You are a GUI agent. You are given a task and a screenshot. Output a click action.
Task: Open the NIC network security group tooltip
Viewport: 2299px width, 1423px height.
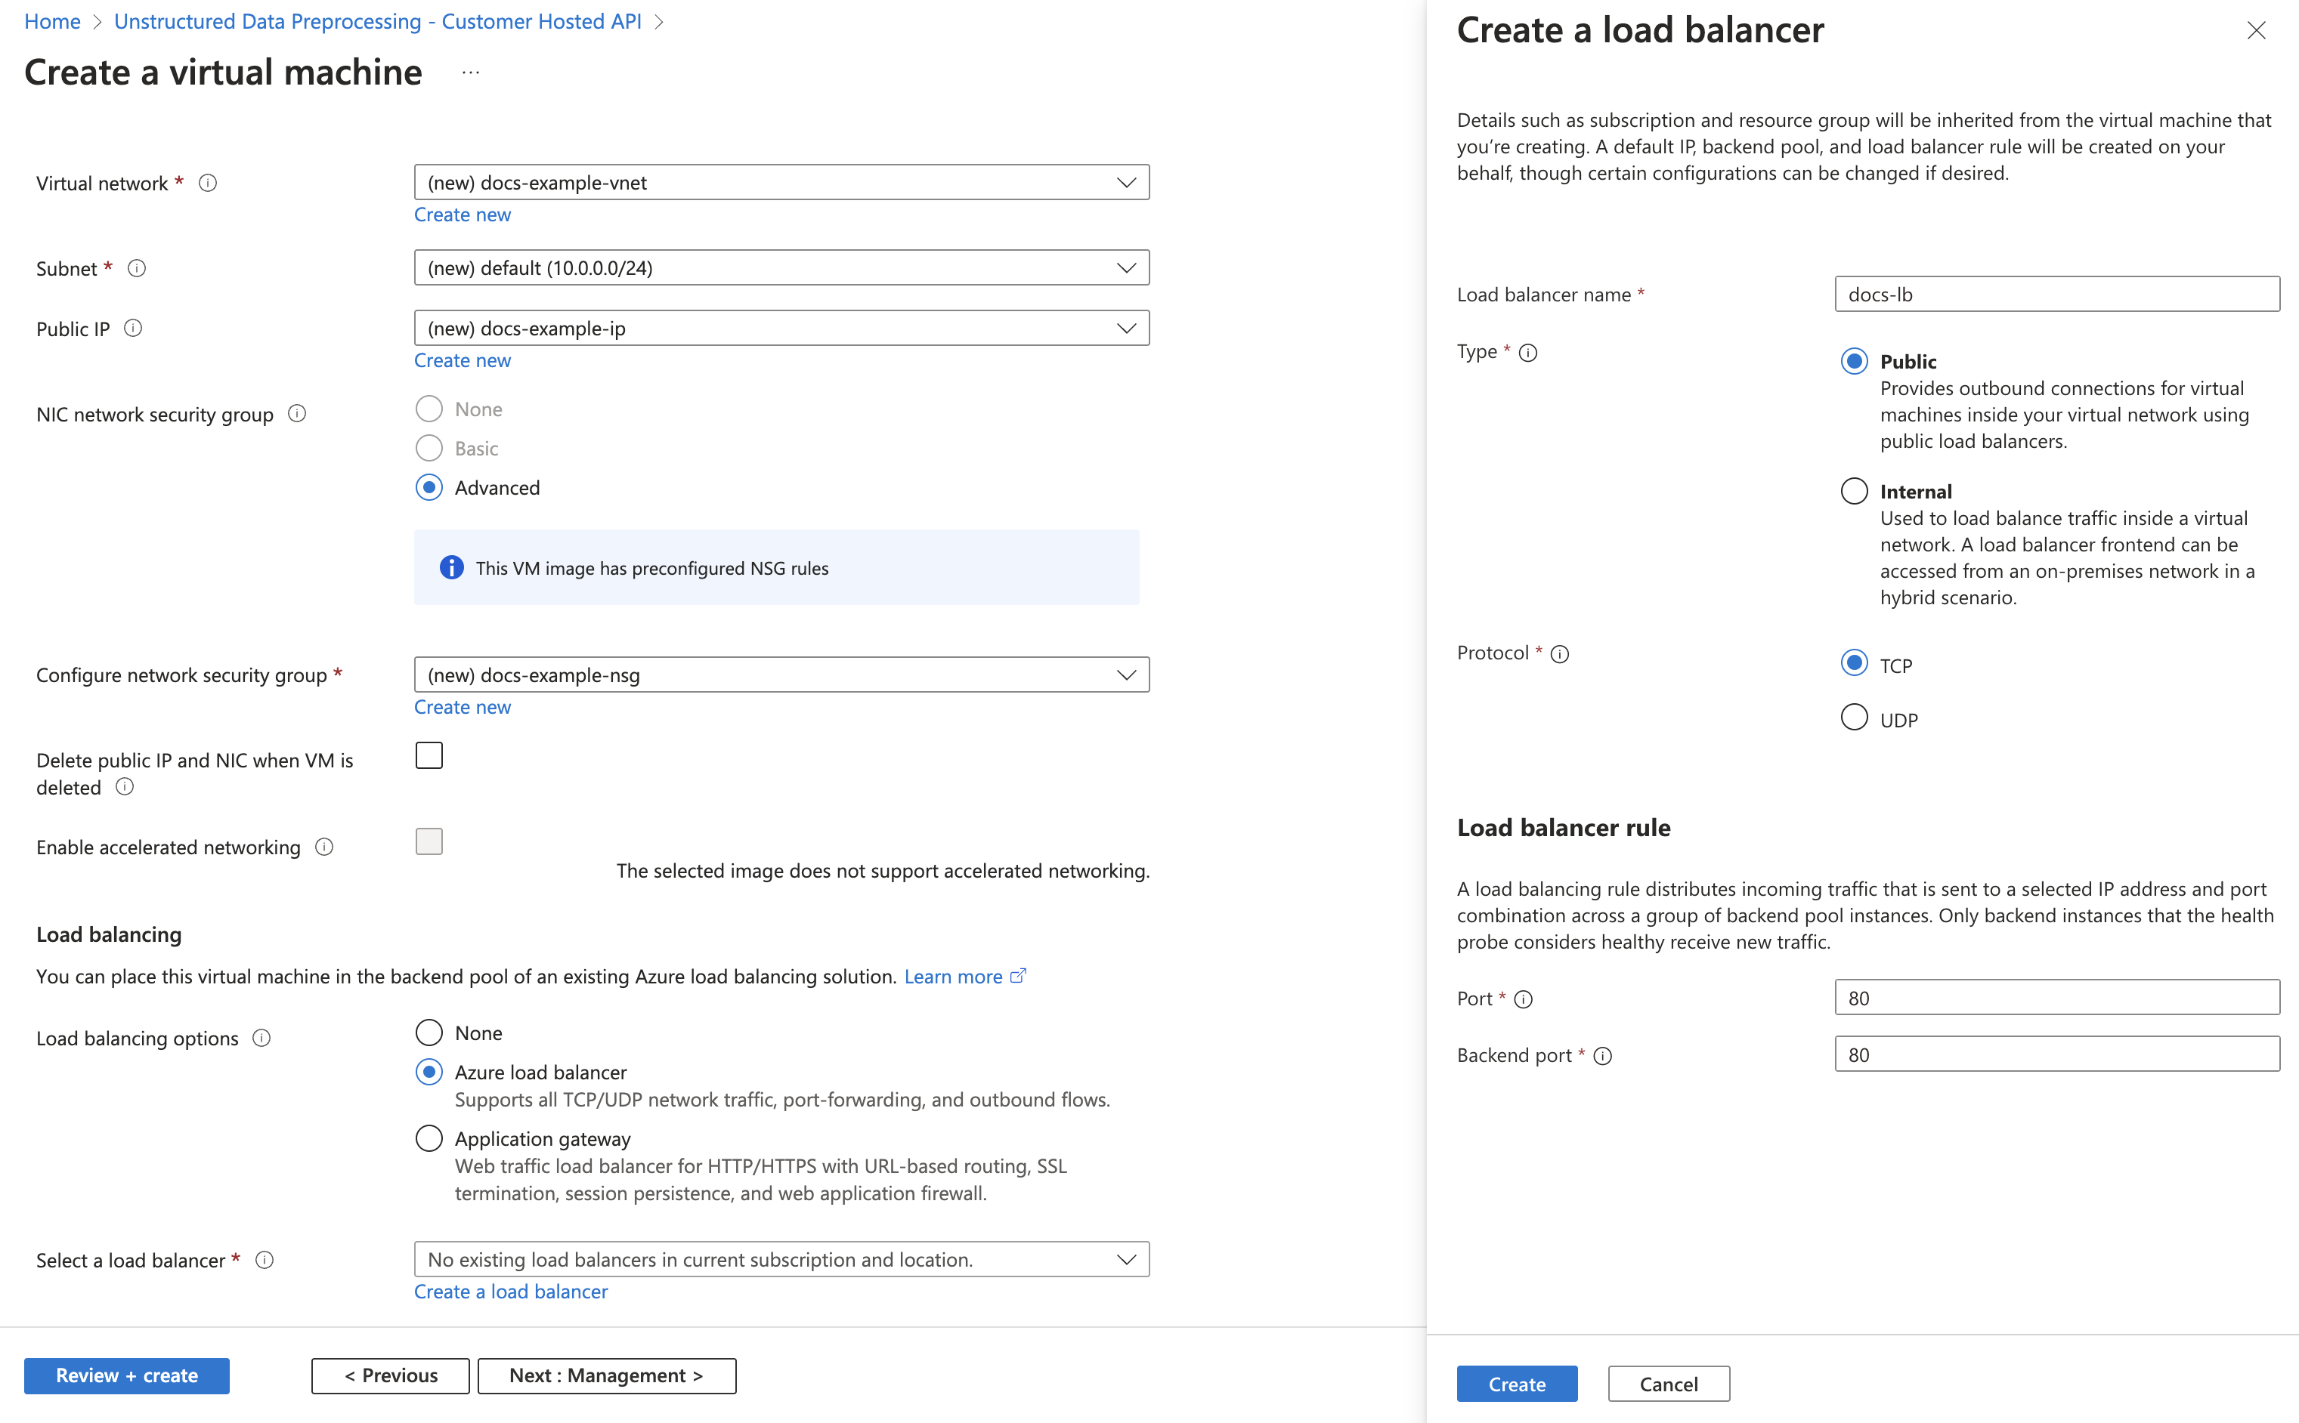pyautogui.click(x=296, y=413)
